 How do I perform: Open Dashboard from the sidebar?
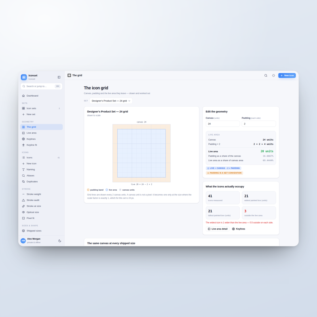click(42, 96)
